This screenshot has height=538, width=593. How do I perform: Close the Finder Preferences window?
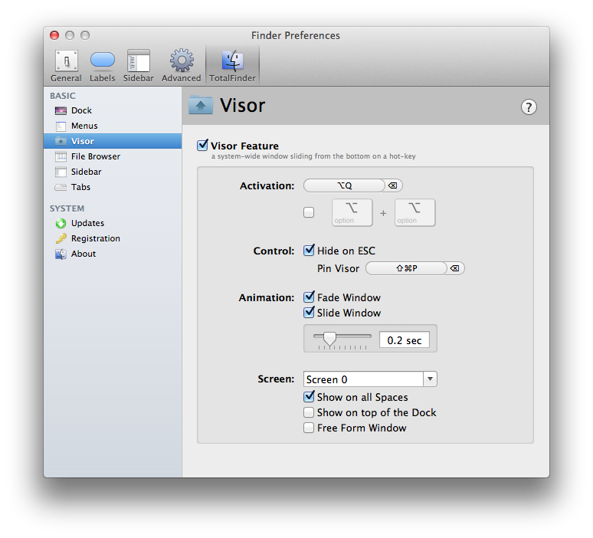[x=54, y=35]
